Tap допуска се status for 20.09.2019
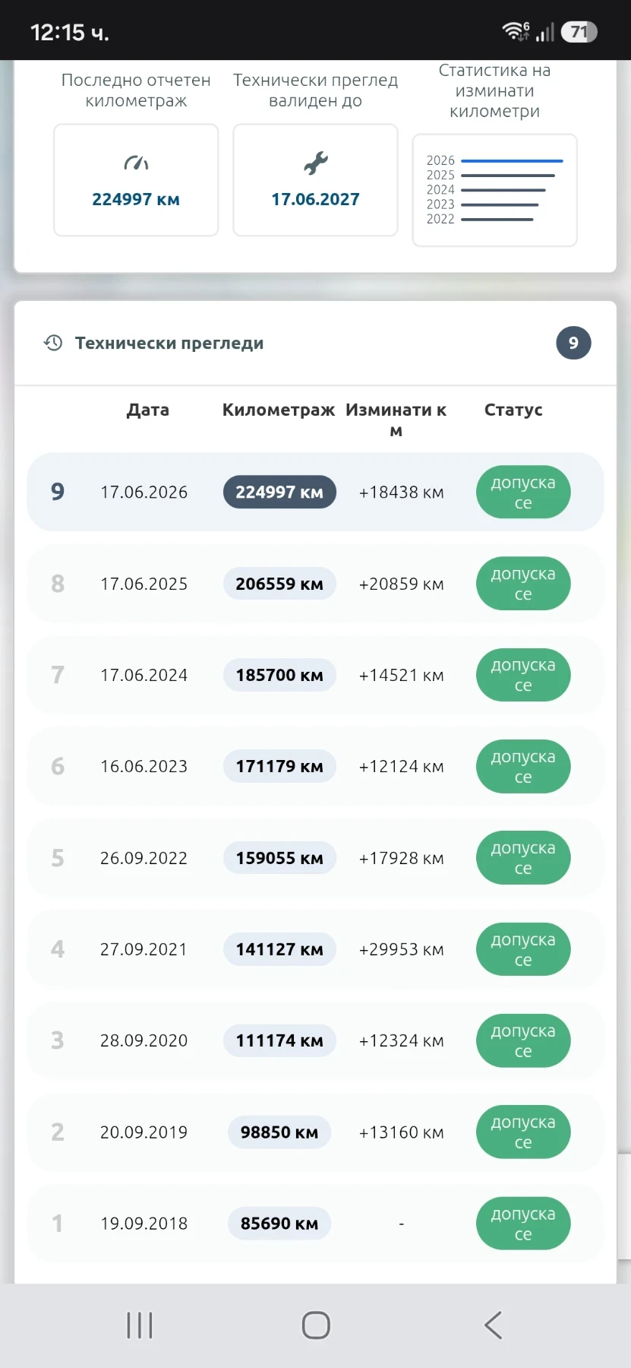 (x=523, y=1132)
